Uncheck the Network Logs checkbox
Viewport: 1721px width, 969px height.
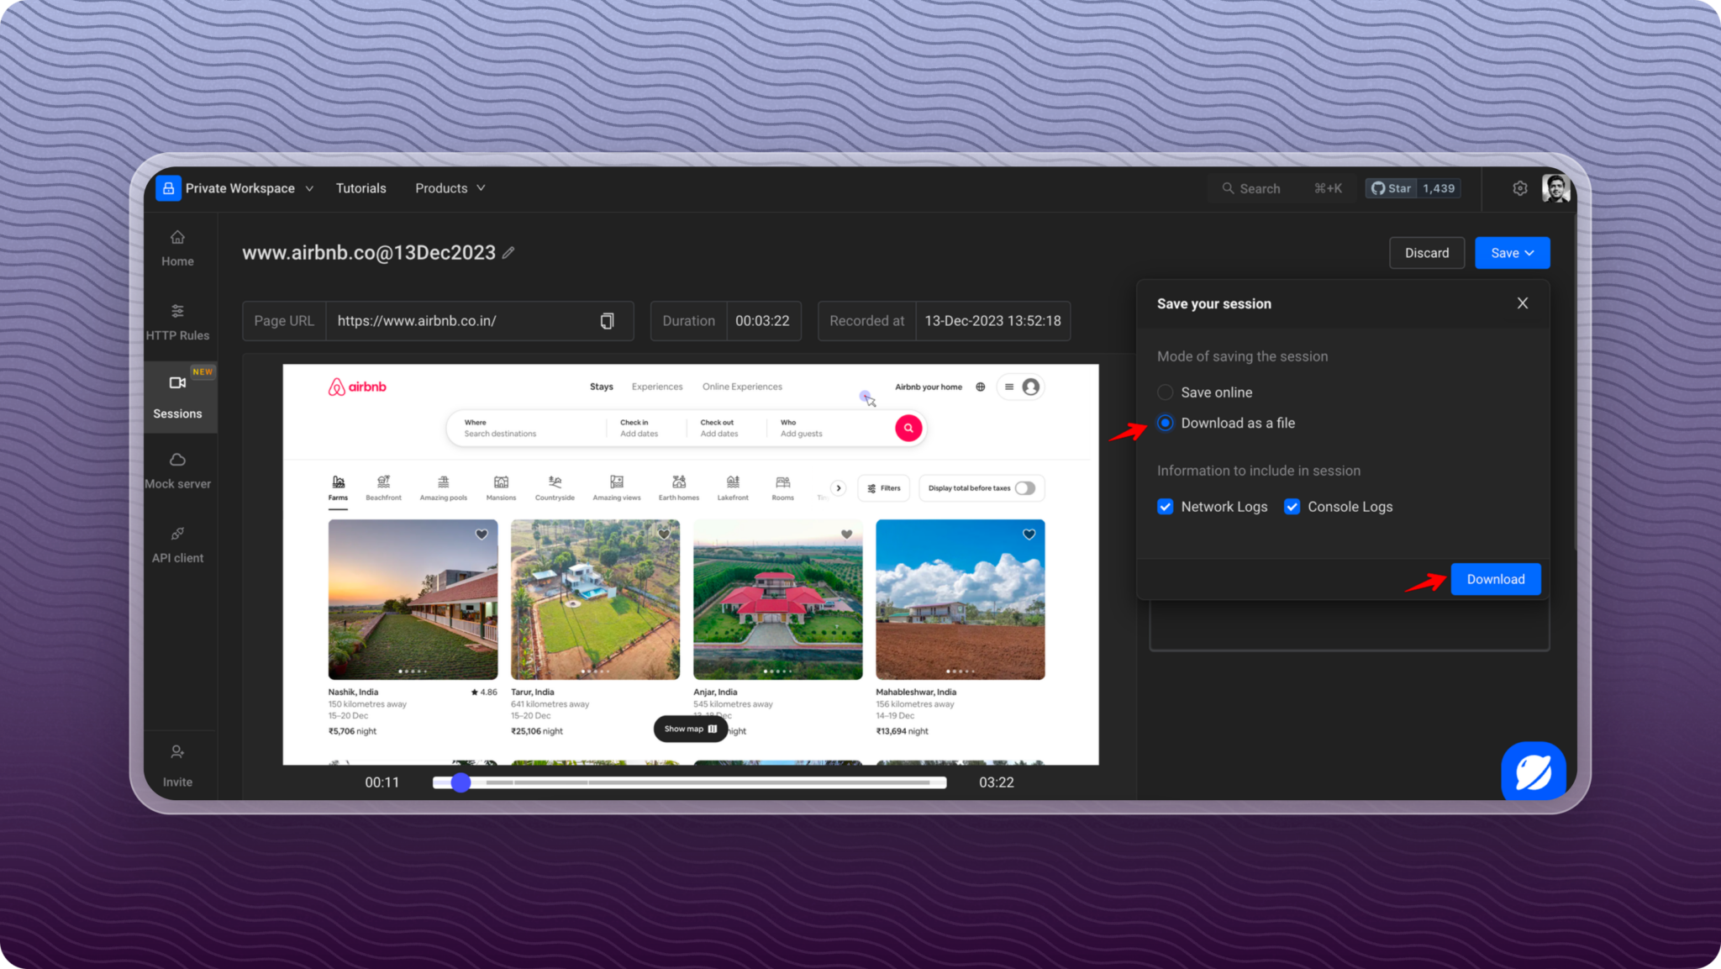1165,507
